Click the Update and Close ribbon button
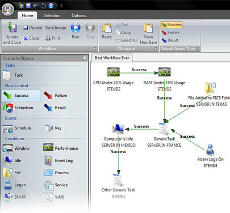This screenshot has height=213, width=230. click(x=12, y=33)
